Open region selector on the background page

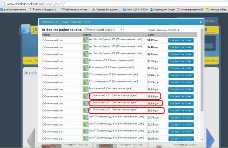211,61
